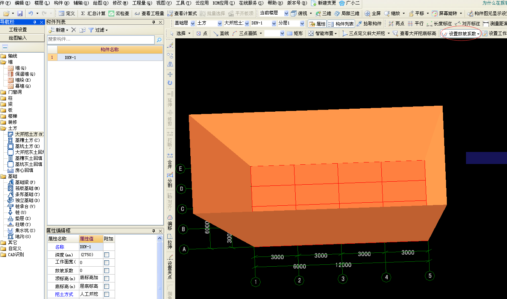
Task: Click 平行 parallel axis tool
Action: tap(416, 24)
